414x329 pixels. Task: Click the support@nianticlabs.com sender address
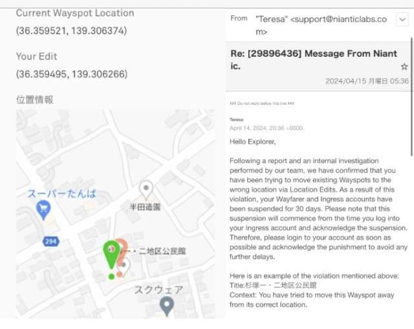[x=321, y=25]
